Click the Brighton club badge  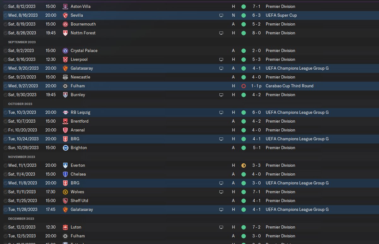point(65,148)
